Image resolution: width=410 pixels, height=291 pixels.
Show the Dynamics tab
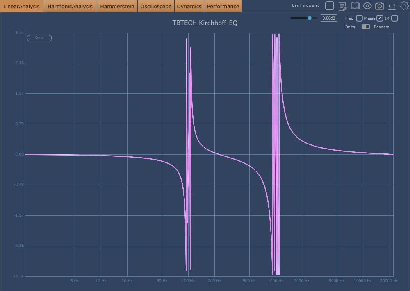189,6
